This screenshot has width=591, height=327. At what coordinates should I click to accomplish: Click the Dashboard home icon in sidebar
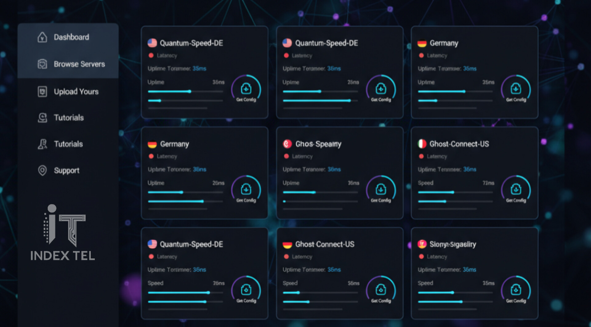click(42, 37)
